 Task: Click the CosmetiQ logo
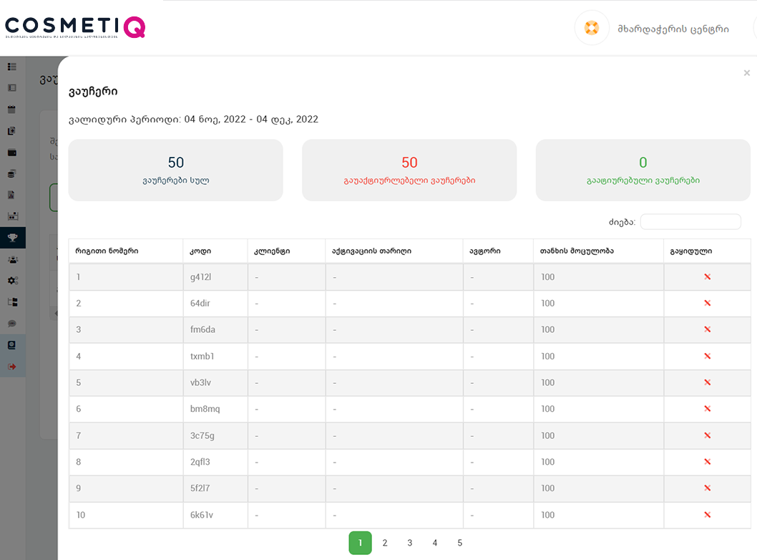pos(75,27)
